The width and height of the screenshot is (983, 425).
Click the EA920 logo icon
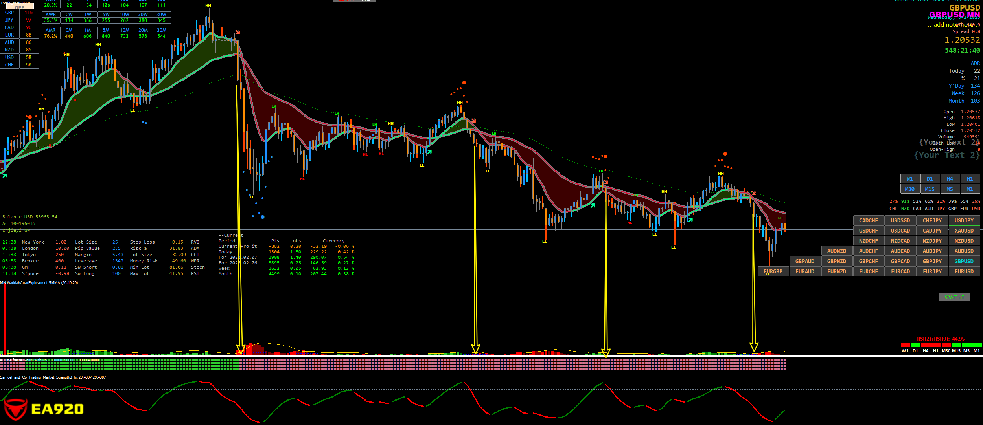click(x=16, y=409)
